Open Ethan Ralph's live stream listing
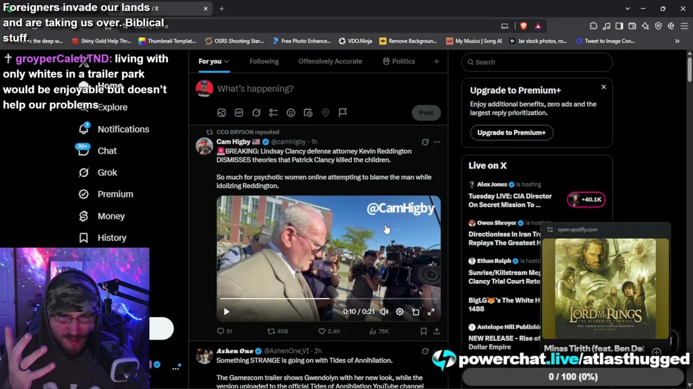Viewport: 693px width, 389px height. [504, 271]
